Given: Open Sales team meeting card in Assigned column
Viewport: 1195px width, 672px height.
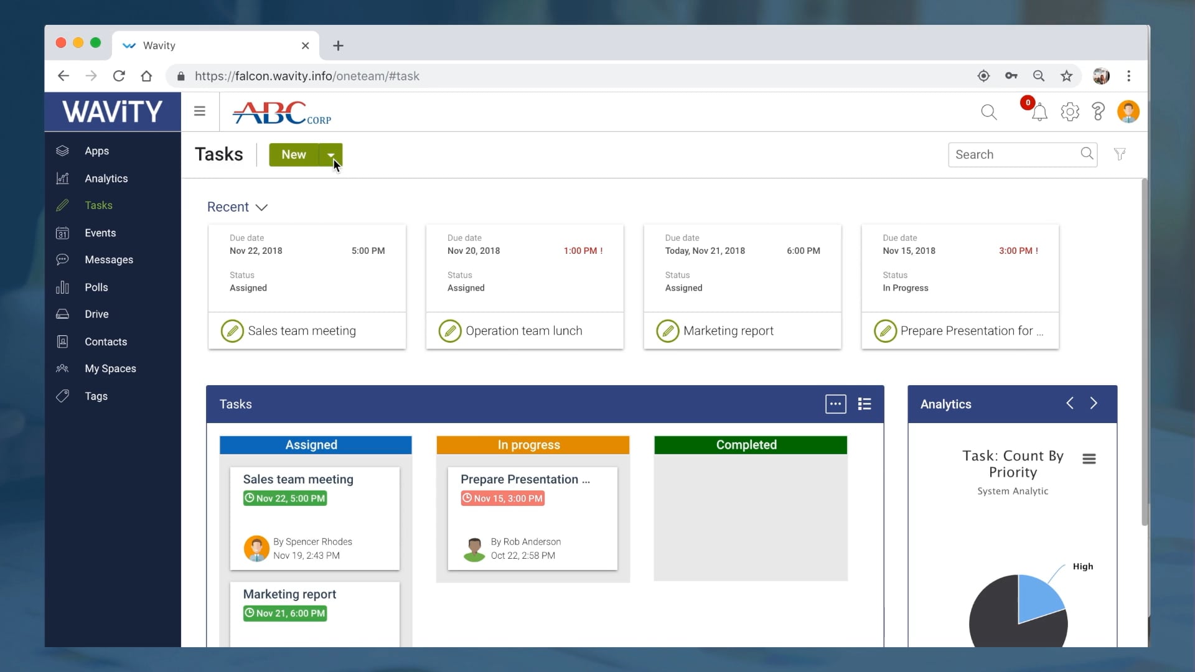Looking at the screenshot, I should tap(315, 518).
